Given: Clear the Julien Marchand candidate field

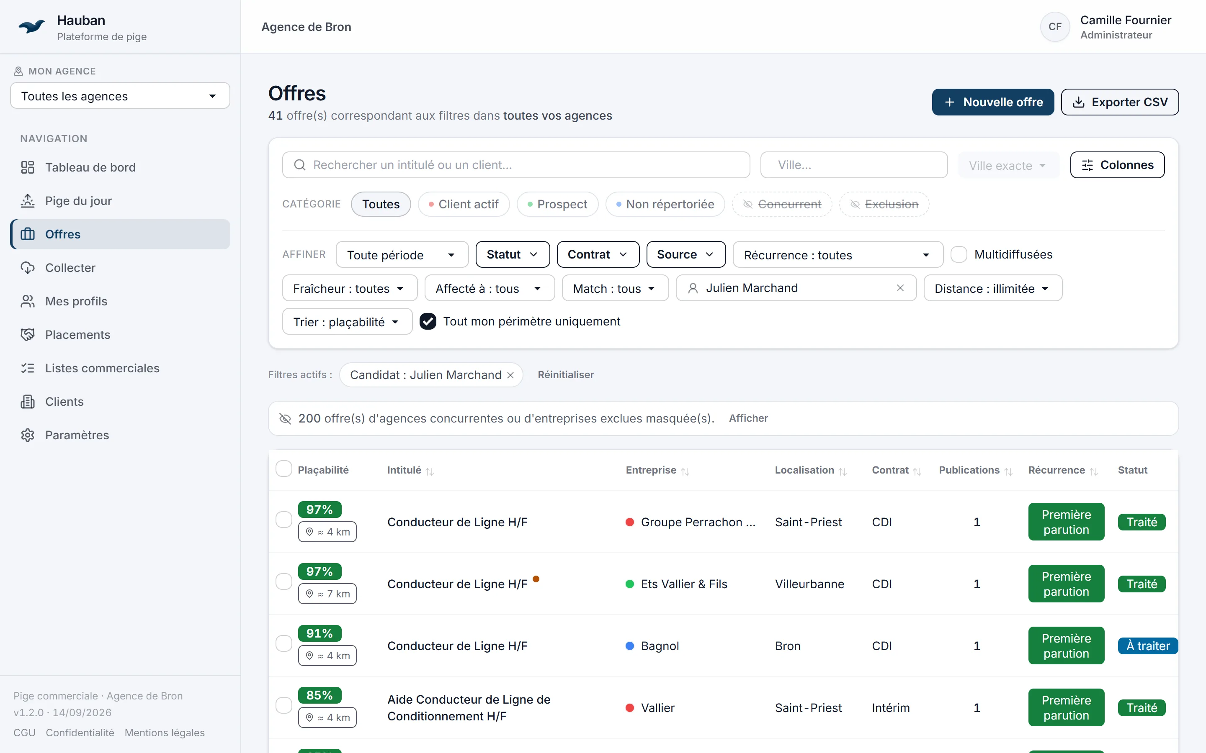Looking at the screenshot, I should tap(900, 288).
